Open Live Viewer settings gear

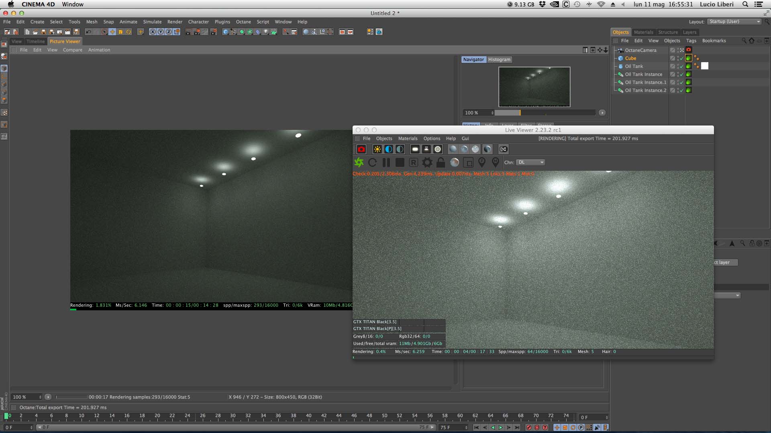[x=427, y=162]
